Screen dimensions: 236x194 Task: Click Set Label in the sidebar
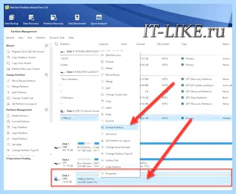point(14,144)
